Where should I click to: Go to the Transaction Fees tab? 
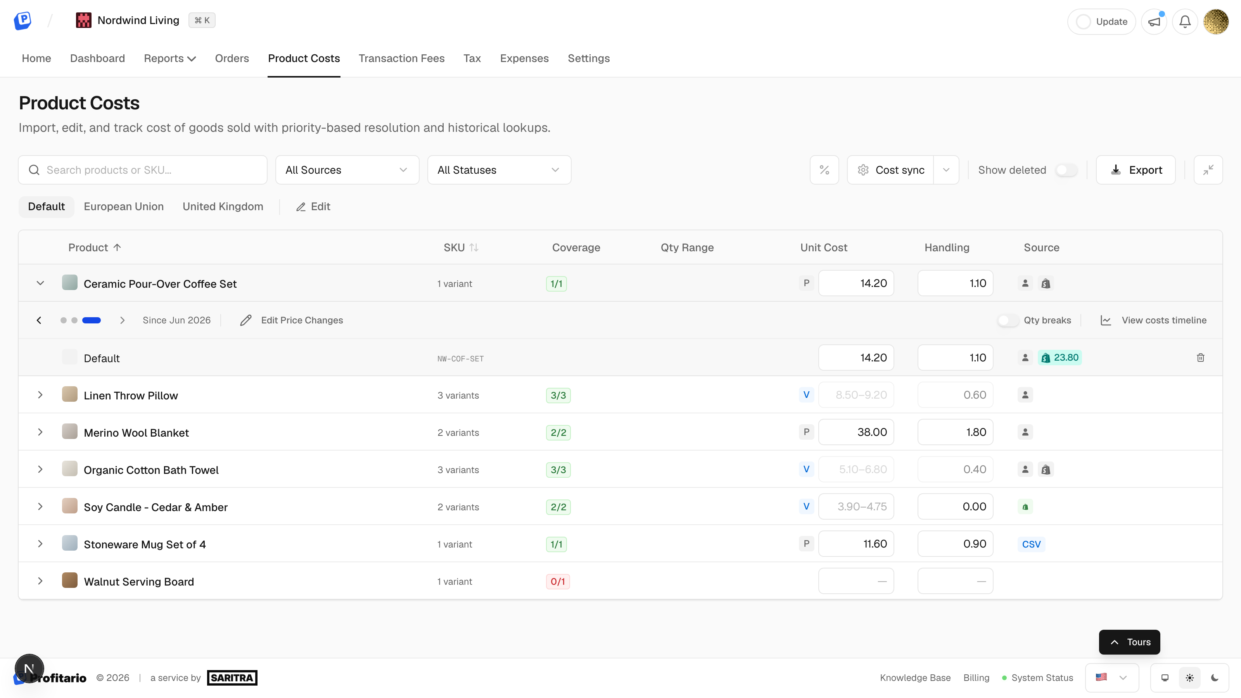401,58
